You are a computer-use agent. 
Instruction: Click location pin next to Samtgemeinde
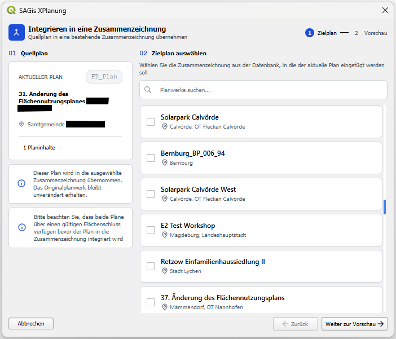click(21, 124)
